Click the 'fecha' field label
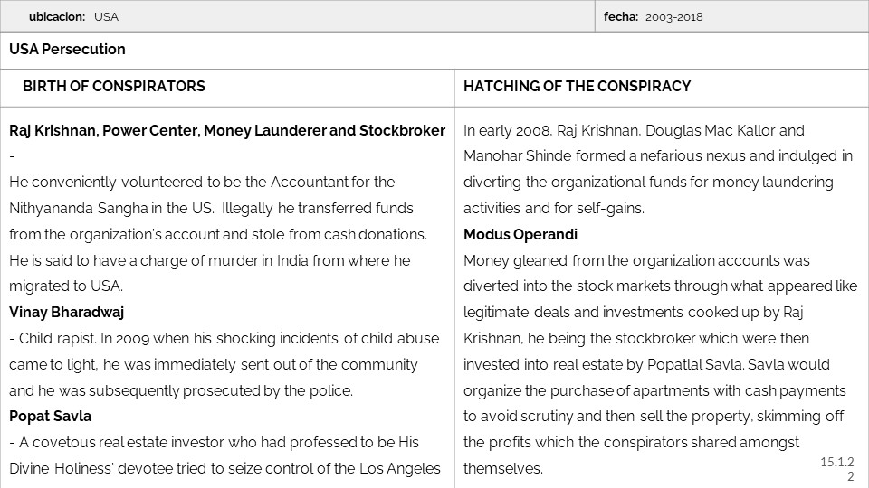This screenshot has width=869, height=488. pyautogui.click(x=621, y=16)
